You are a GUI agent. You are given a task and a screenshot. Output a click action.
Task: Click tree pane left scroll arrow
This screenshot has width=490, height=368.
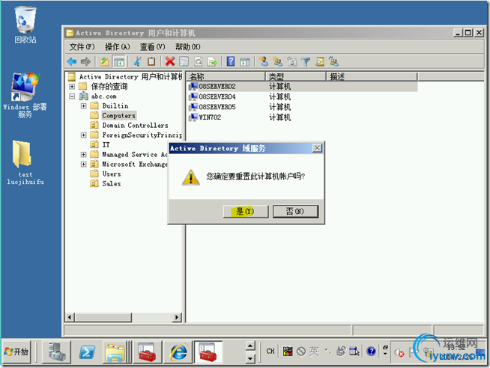pyautogui.click(x=70, y=317)
